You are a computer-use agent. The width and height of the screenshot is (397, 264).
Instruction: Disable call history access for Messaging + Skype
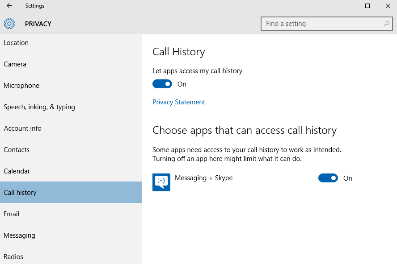tap(328, 178)
